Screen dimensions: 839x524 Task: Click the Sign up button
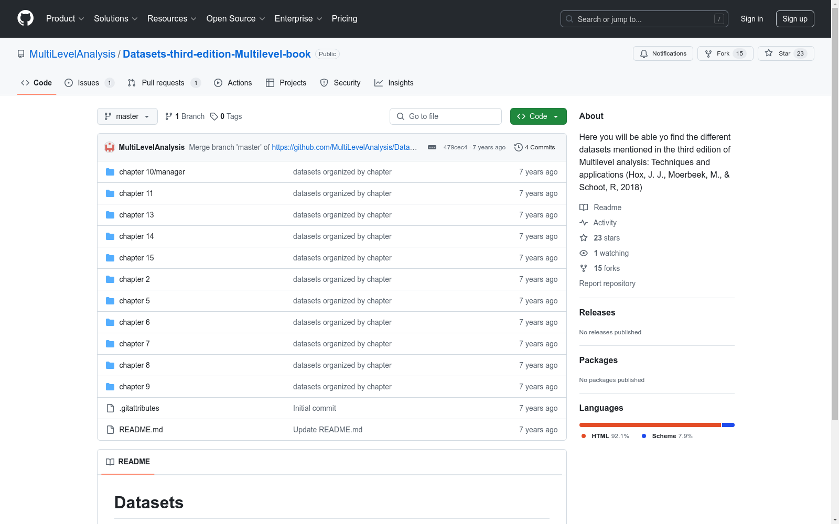point(795,19)
